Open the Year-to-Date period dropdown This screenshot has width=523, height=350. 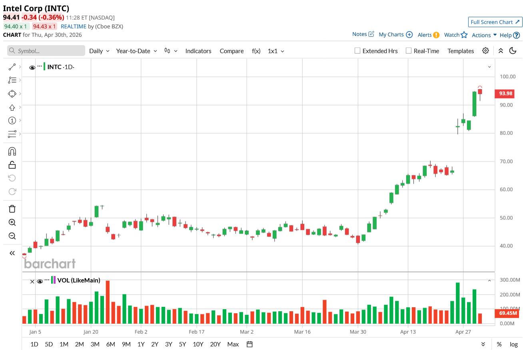click(136, 51)
